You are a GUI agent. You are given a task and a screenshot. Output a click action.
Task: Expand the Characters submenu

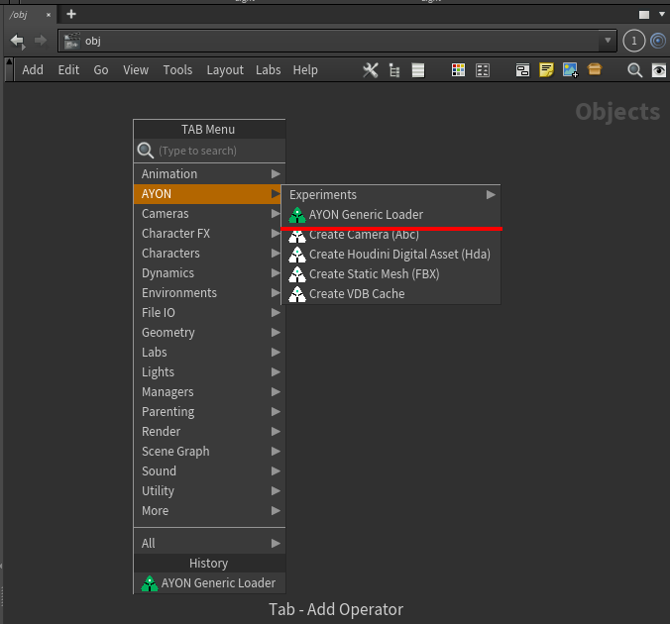pos(209,254)
